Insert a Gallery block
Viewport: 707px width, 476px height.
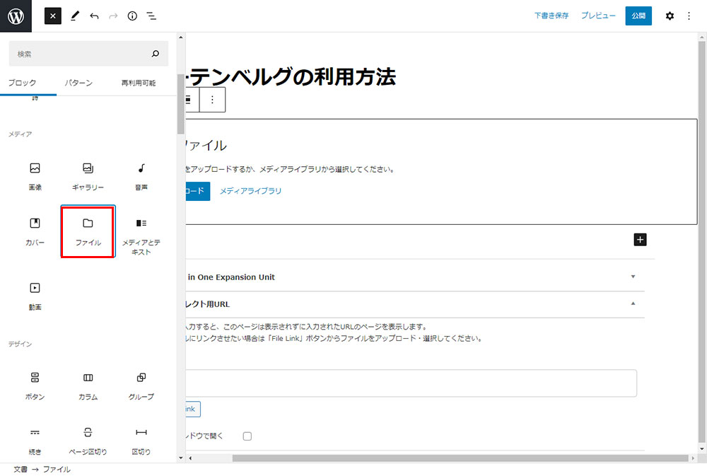point(88,175)
